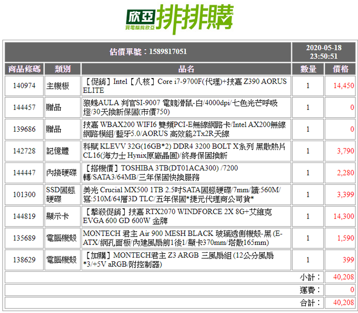Viewport: 358px width, 313px height.
Task: Click the 類別 column header
Action: coord(63,69)
